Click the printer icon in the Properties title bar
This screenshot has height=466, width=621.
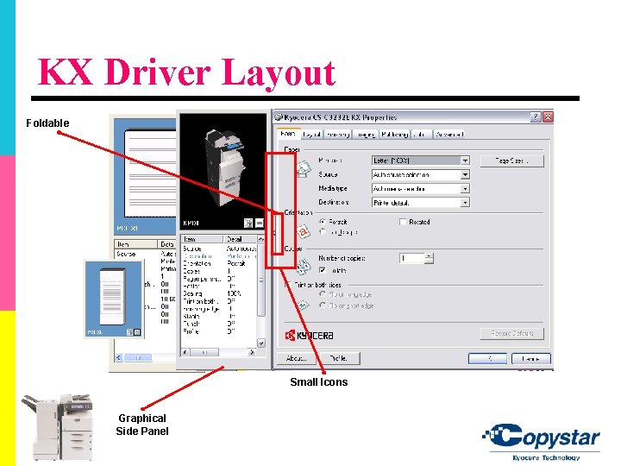click(279, 116)
